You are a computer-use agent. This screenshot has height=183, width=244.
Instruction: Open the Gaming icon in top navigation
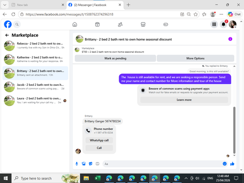pyautogui.click(x=165, y=24)
